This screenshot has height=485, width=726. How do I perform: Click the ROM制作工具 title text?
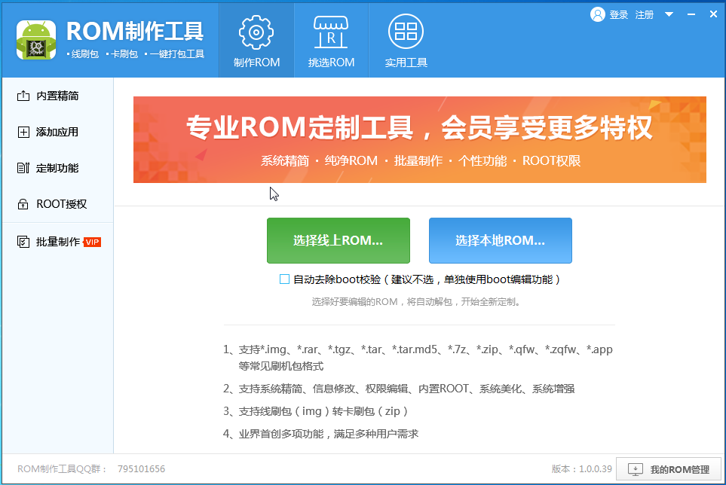135,32
